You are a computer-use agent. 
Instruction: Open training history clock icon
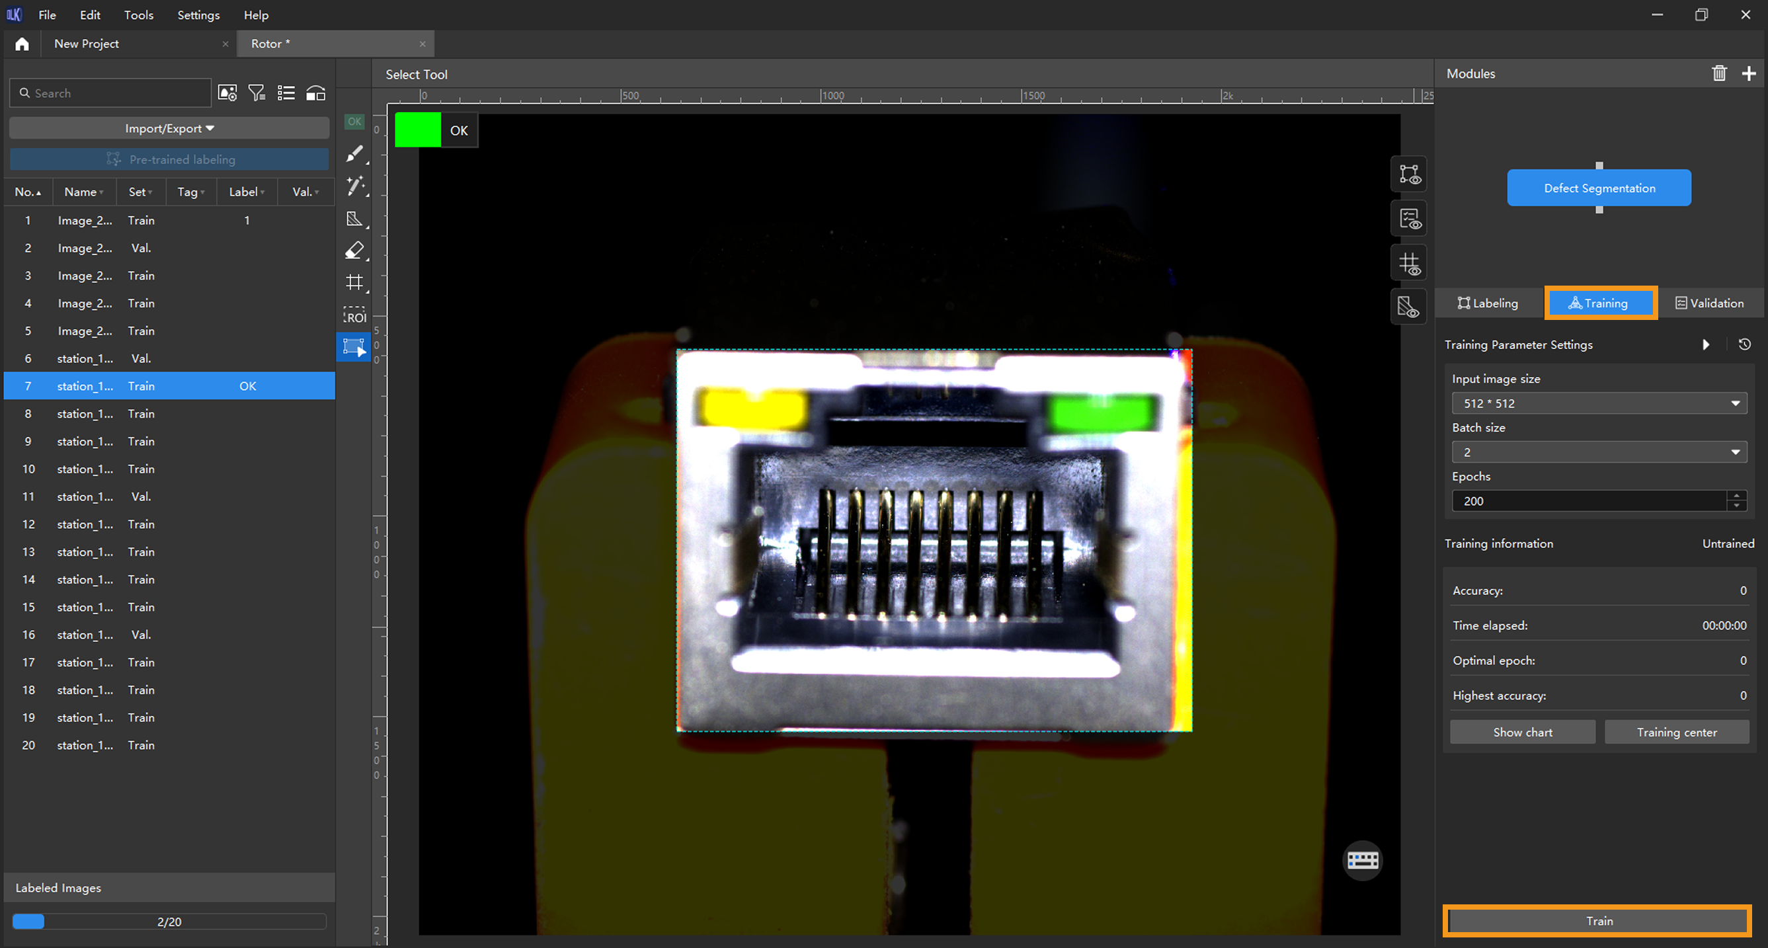coord(1745,344)
